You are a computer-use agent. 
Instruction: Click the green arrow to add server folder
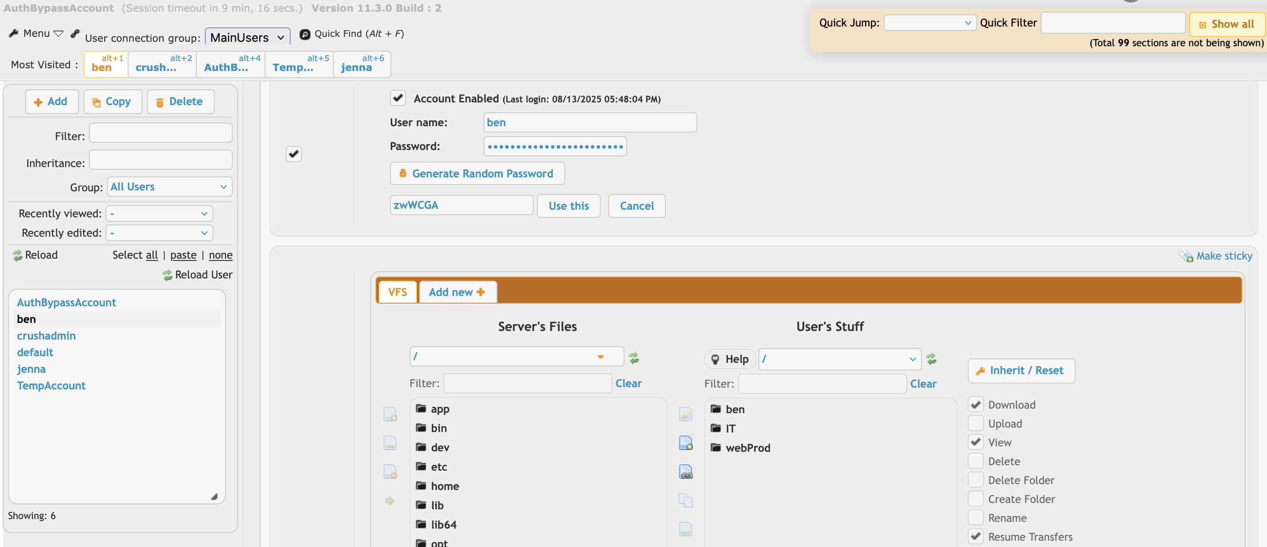390,500
